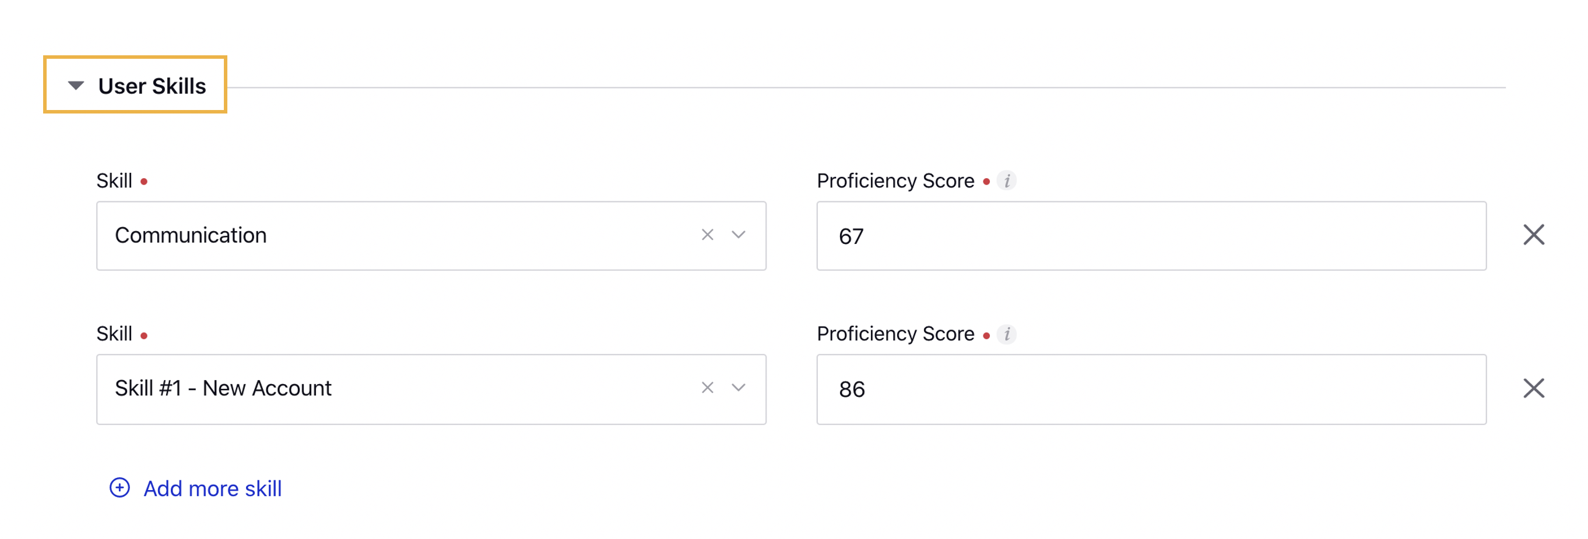The image size is (1588, 539).
Task: Click the Skill label above Communication
Action: coord(114,181)
